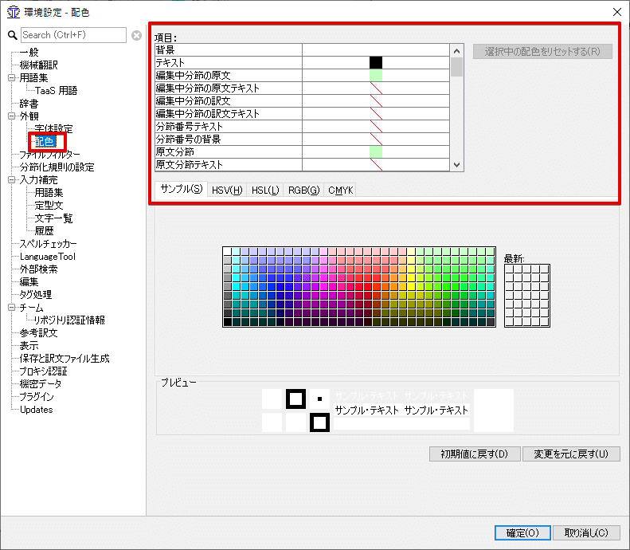The height and width of the screenshot is (550, 630).
Task: Open the LanguageTool settings page
Action: point(48,257)
